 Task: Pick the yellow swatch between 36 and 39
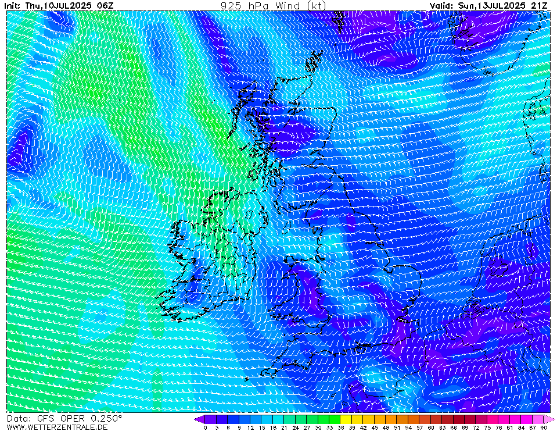coord(346,419)
